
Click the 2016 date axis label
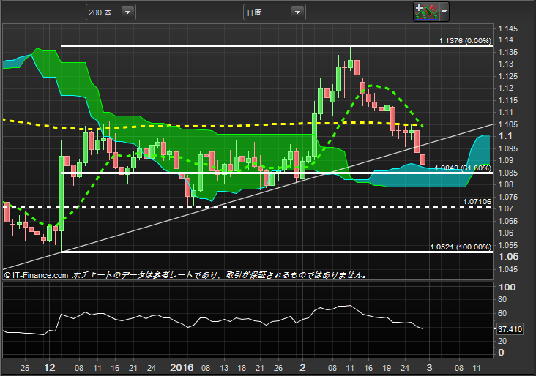(182, 368)
